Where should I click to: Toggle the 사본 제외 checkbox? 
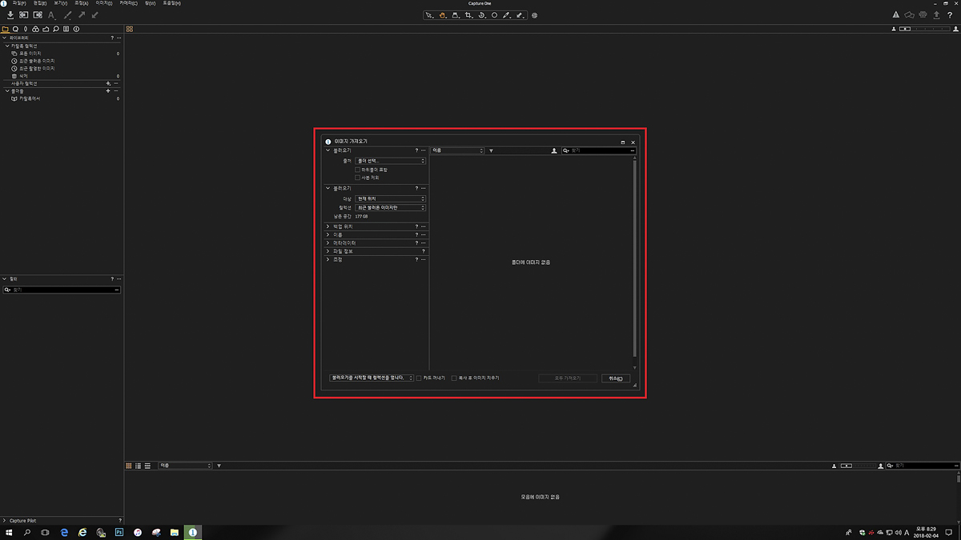(x=357, y=178)
